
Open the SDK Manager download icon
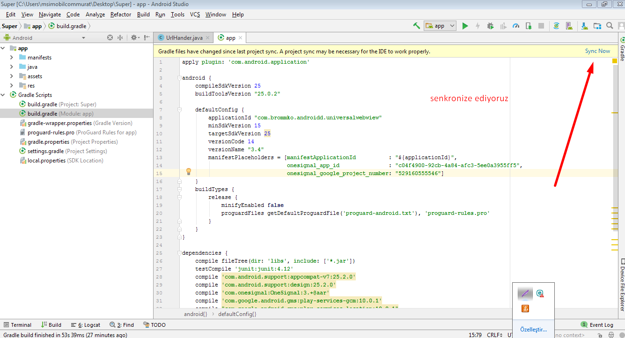585,26
